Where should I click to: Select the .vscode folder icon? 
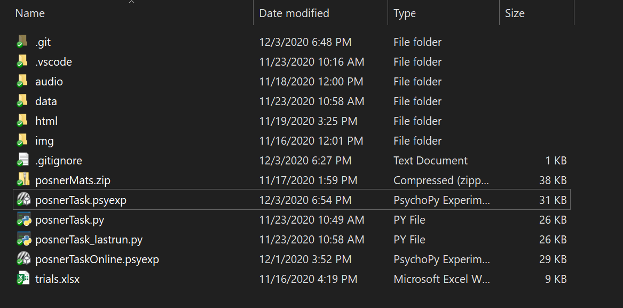coord(22,61)
